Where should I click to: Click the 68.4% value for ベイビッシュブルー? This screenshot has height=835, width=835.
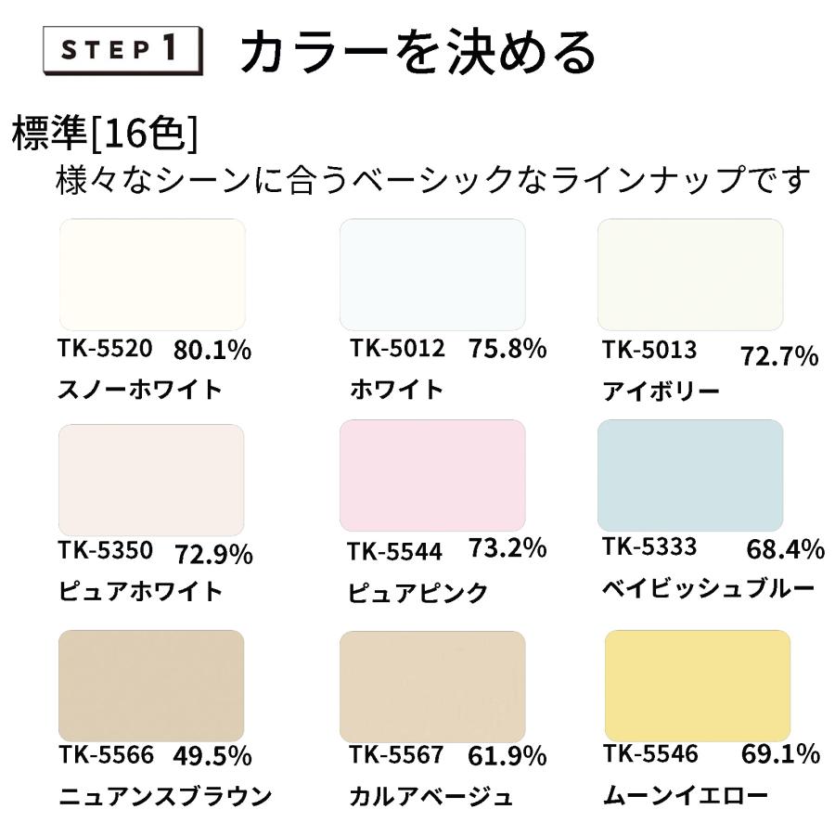(786, 549)
